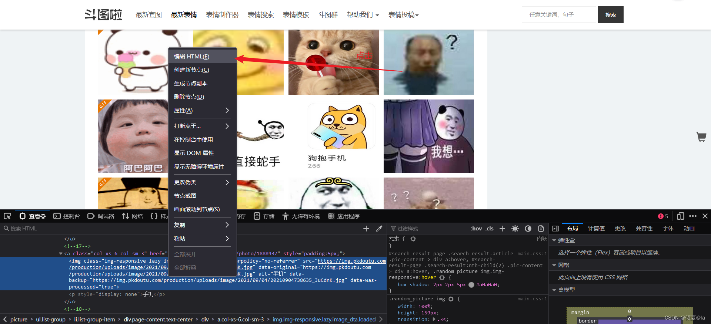Screen dimensions: 711x324
Task: Click the plus icon to create new node
Action: point(366,229)
